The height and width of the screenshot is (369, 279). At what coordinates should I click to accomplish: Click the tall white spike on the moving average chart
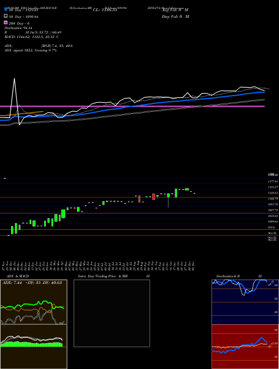point(15,97)
